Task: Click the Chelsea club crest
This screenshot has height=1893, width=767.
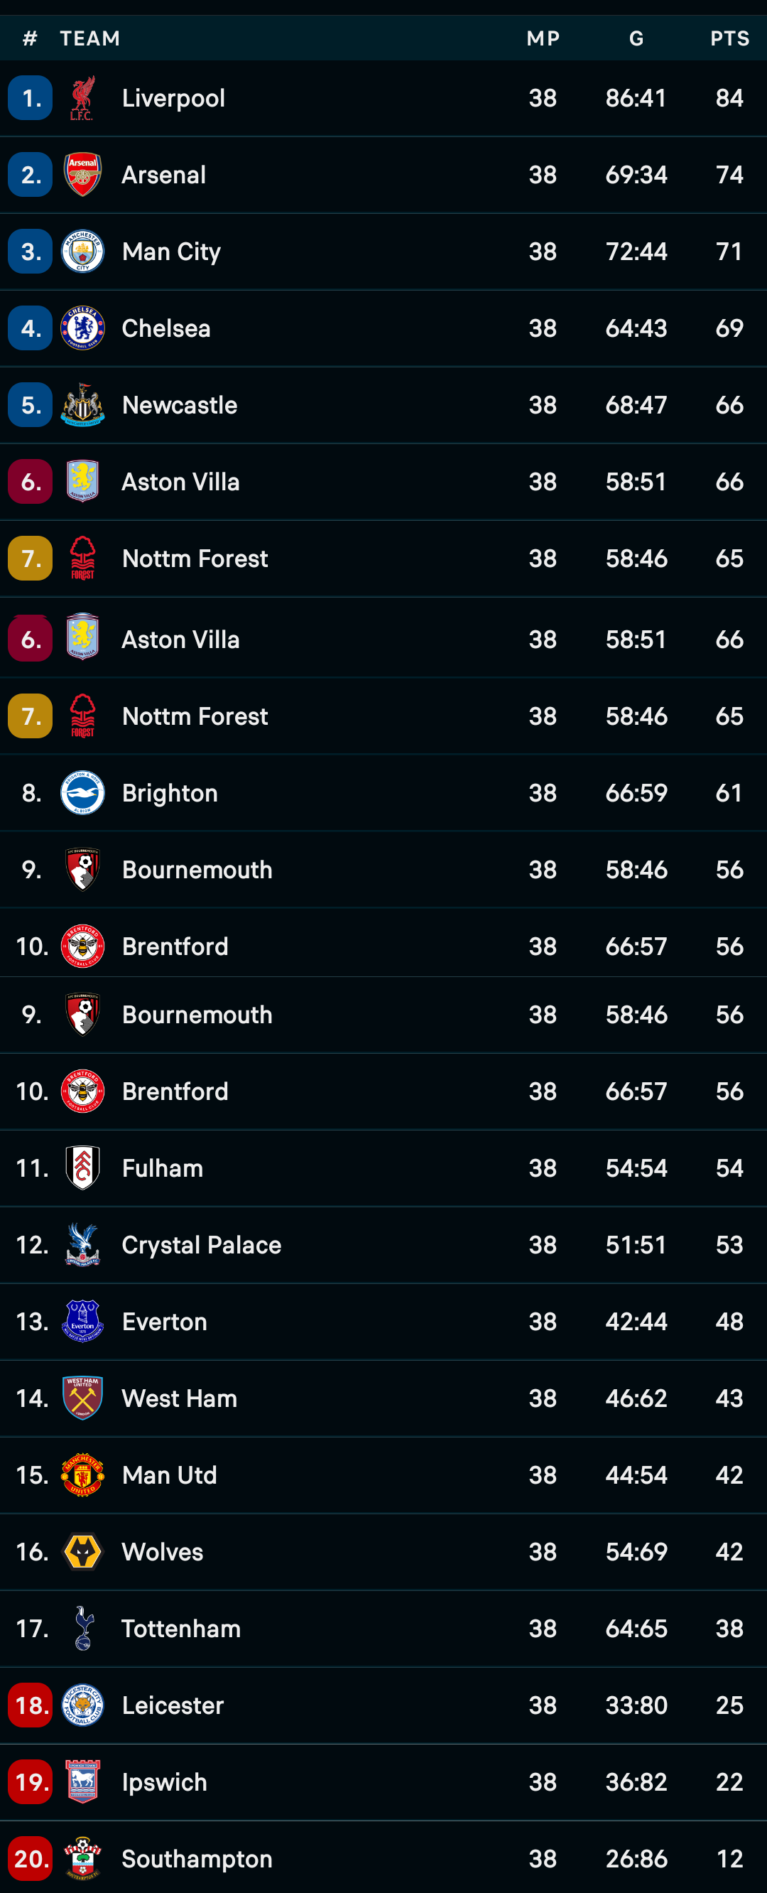Action: (82, 328)
